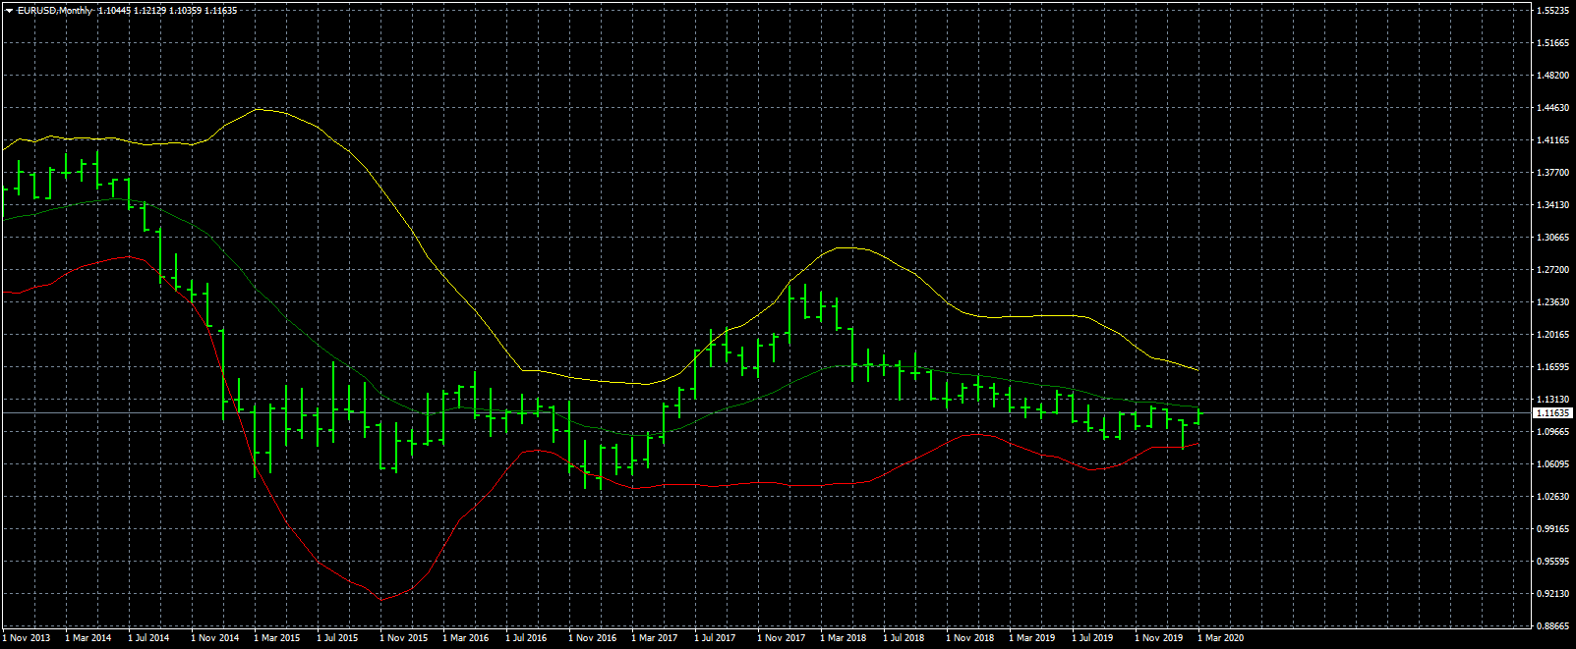
Task: Click the 1.44630 price axis label
Action: pyautogui.click(x=1554, y=108)
